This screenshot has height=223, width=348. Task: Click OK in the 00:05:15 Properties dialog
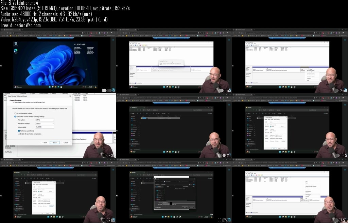274,148
